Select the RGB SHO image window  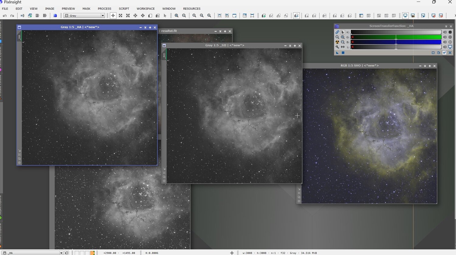tap(360, 66)
